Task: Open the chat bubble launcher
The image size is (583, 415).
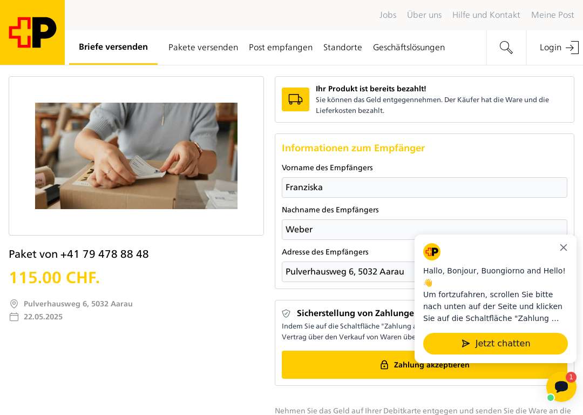Action: coord(561,386)
